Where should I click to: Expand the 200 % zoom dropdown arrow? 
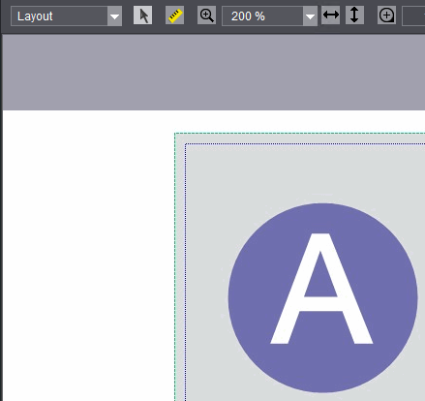(310, 16)
